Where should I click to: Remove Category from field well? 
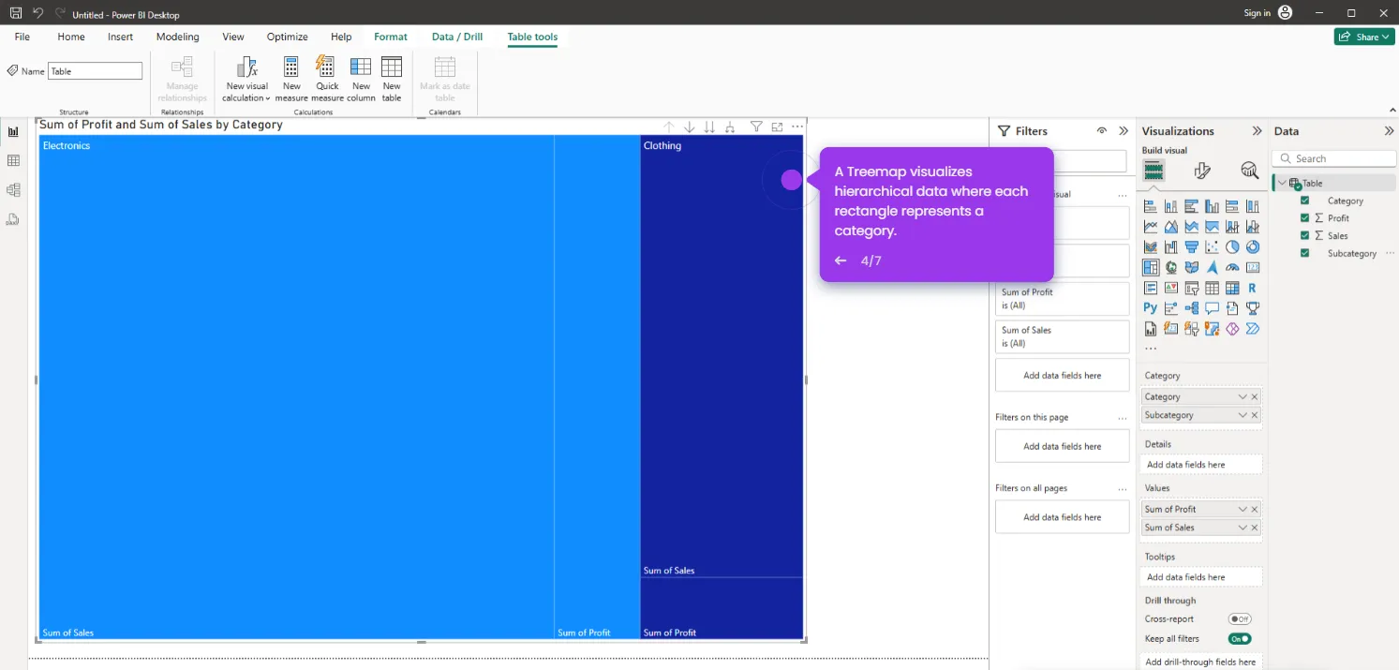click(x=1255, y=397)
